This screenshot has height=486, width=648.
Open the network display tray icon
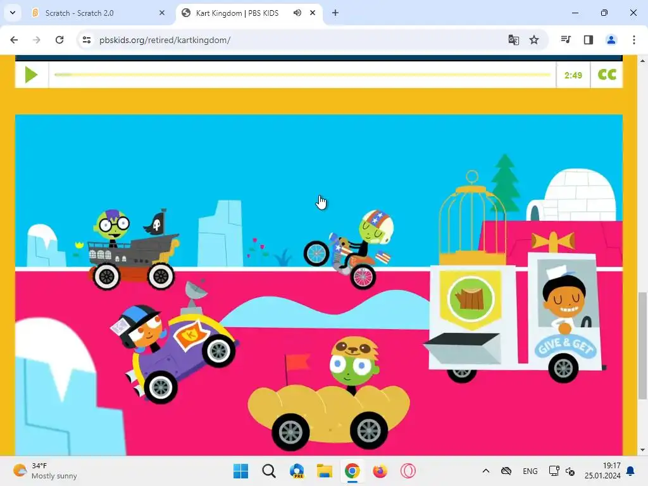[x=554, y=471]
